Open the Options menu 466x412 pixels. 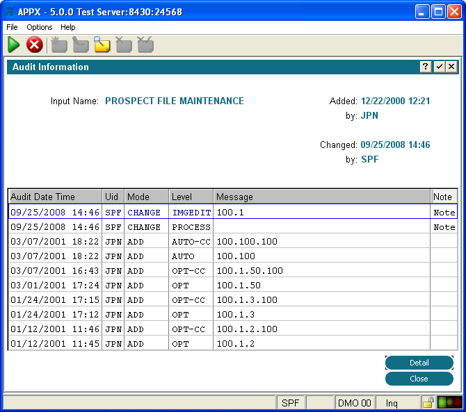(40, 27)
